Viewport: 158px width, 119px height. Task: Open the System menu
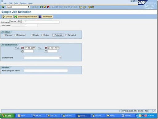tap(23, 3)
